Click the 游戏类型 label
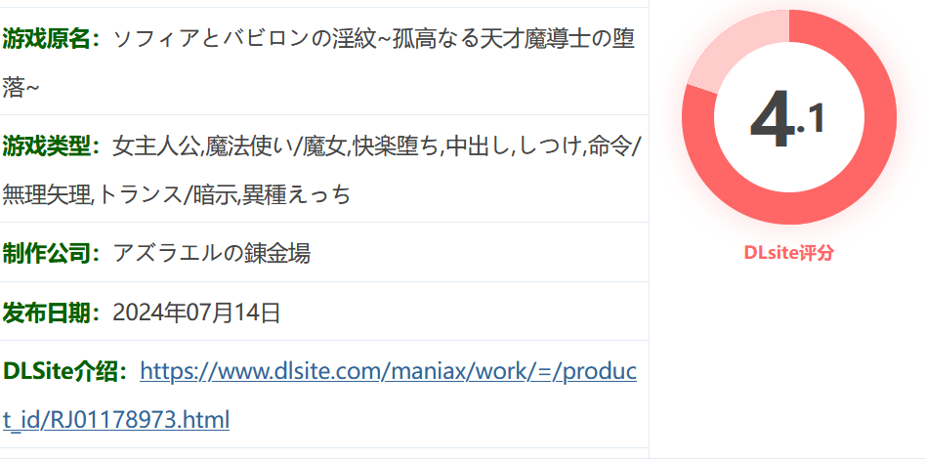Viewport: 926px width, 459px height. (x=53, y=146)
